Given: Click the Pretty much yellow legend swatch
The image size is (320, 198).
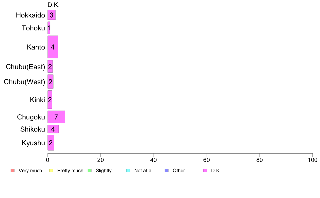Looking at the screenshot, I should [x=51, y=171].
